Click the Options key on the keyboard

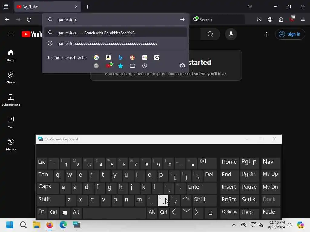point(229,212)
